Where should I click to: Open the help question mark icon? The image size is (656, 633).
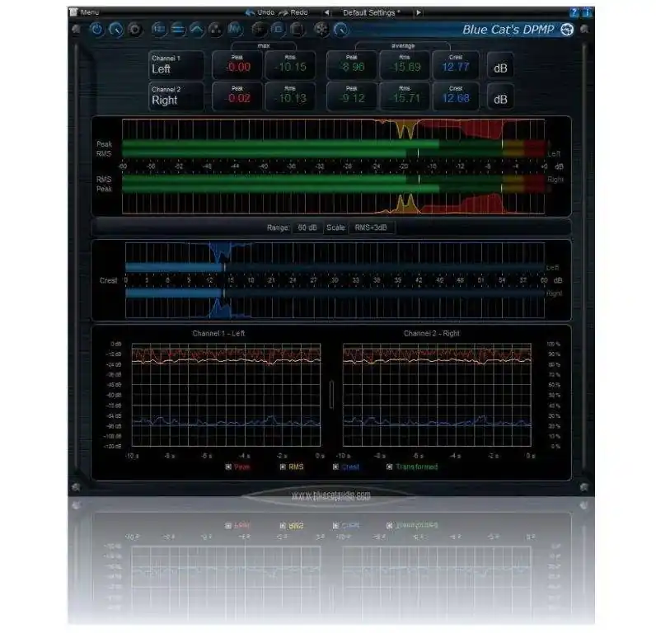574,12
